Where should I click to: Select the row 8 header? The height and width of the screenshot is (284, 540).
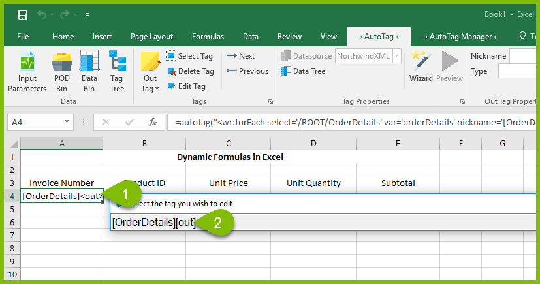point(12,248)
